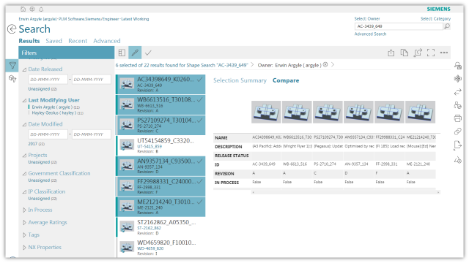The height and width of the screenshot is (263, 469).
Task: Click the share upload toolbar icon
Action: (391, 53)
